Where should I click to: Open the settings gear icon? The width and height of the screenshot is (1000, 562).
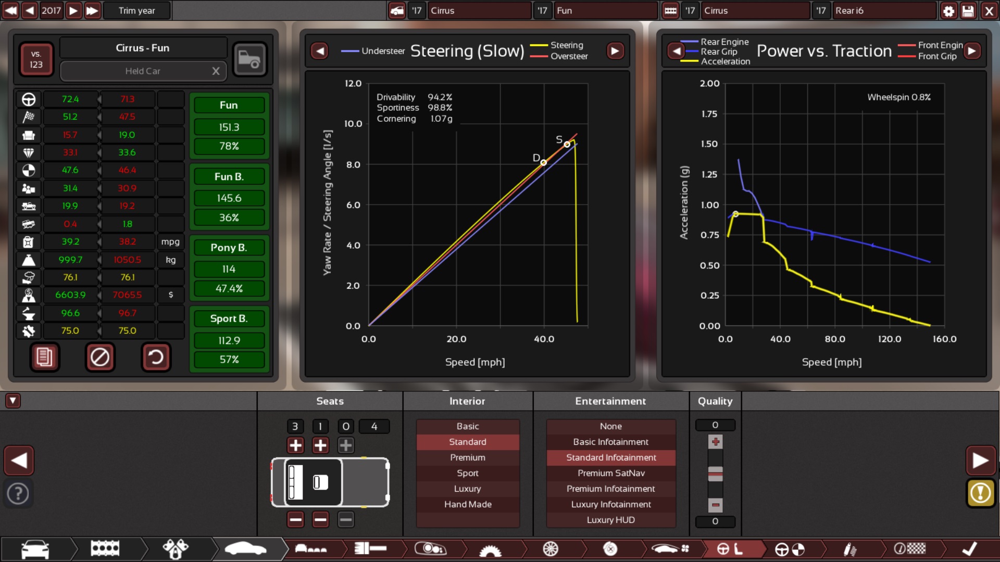948,10
